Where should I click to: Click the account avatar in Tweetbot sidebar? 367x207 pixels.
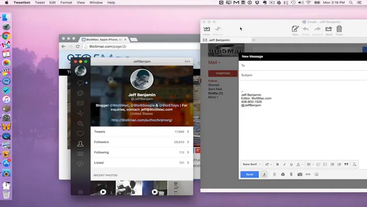81,71
